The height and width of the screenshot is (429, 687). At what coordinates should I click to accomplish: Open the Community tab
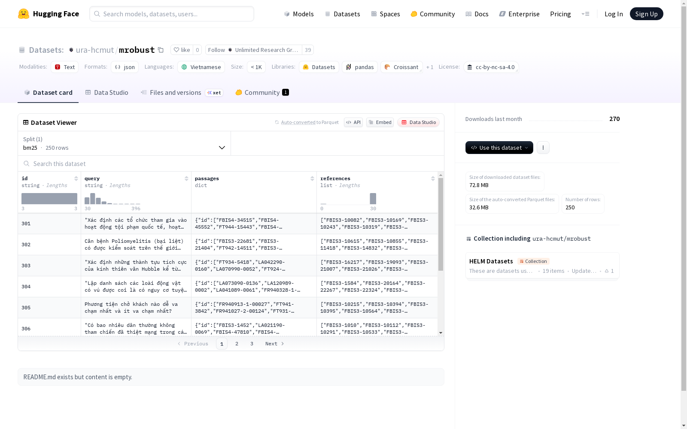262,93
